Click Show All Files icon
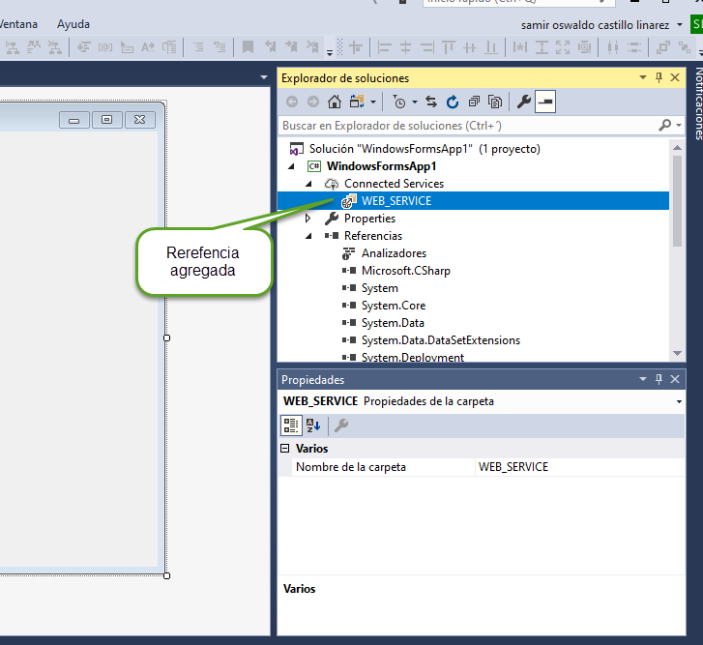This screenshot has width=703, height=645. [x=495, y=102]
